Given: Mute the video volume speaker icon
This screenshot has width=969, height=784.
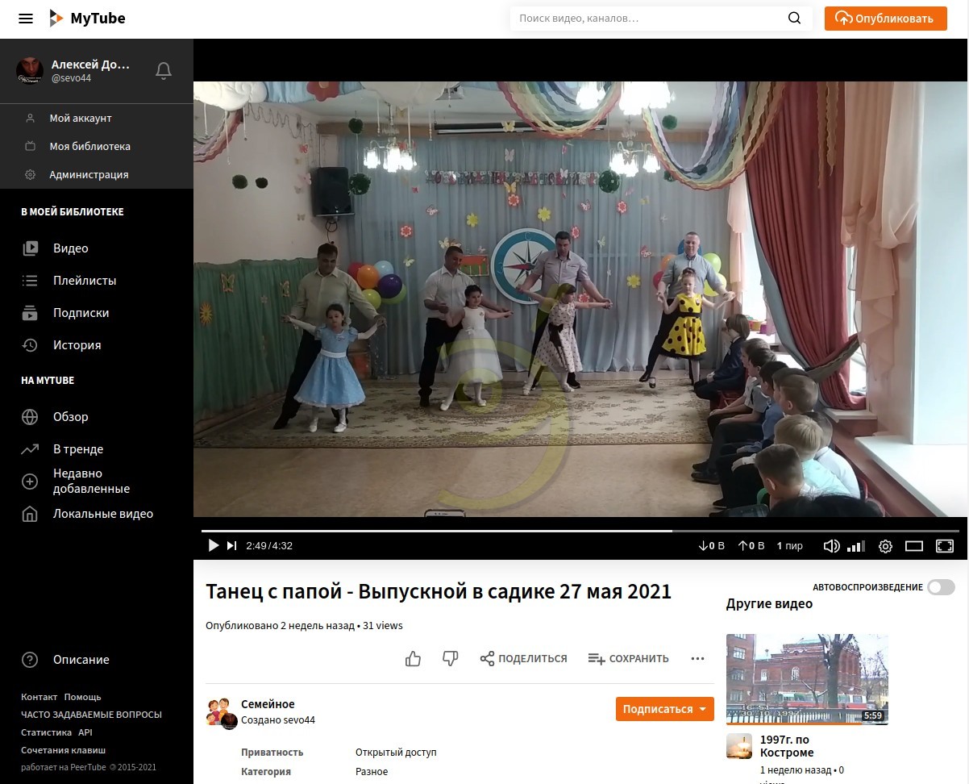Looking at the screenshot, I should click(830, 546).
